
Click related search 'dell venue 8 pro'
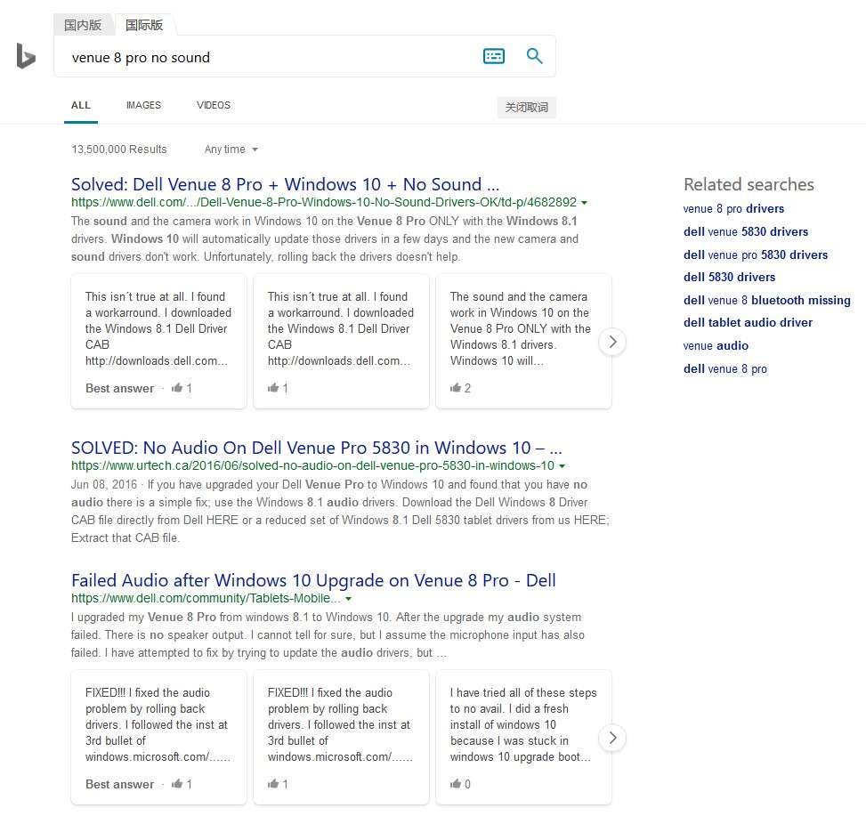pyautogui.click(x=725, y=368)
